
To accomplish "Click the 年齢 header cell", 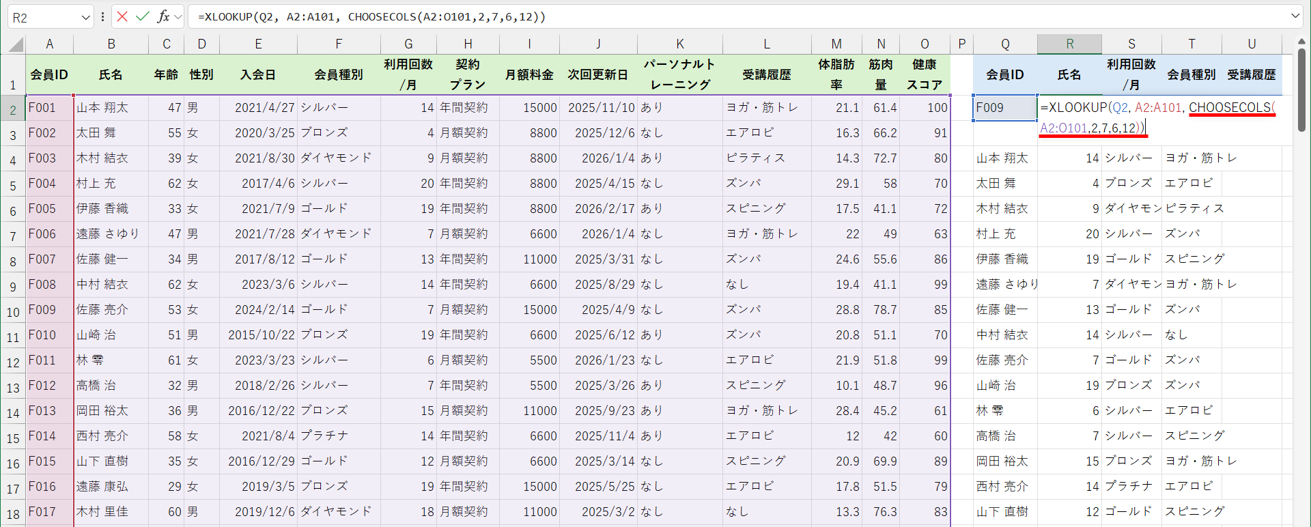I will [166, 74].
